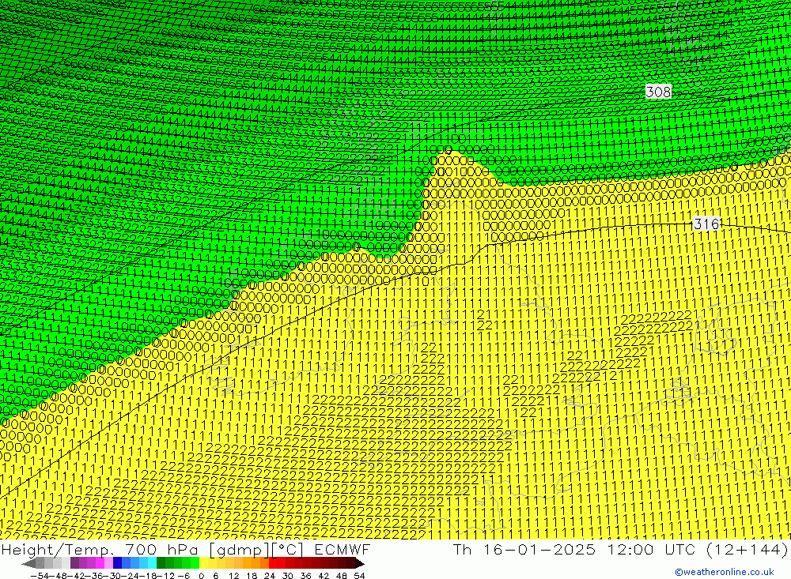The height and width of the screenshot is (579, 791).
Task: Select the yellow swatch at 0 on legend
Action: pos(204,563)
